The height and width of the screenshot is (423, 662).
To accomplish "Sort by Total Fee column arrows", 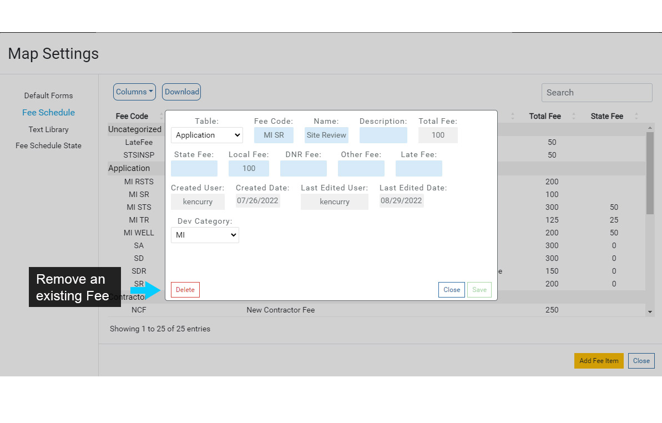I will pos(574,117).
